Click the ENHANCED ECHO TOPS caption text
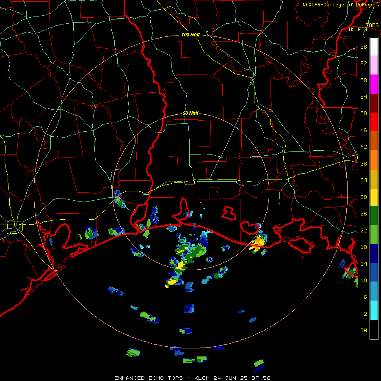 tap(149, 378)
